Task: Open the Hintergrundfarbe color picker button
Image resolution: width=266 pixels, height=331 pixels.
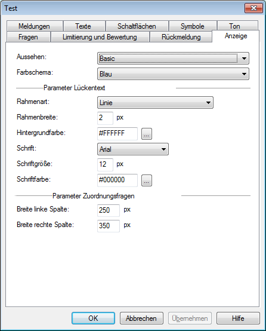Action: click(x=147, y=134)
